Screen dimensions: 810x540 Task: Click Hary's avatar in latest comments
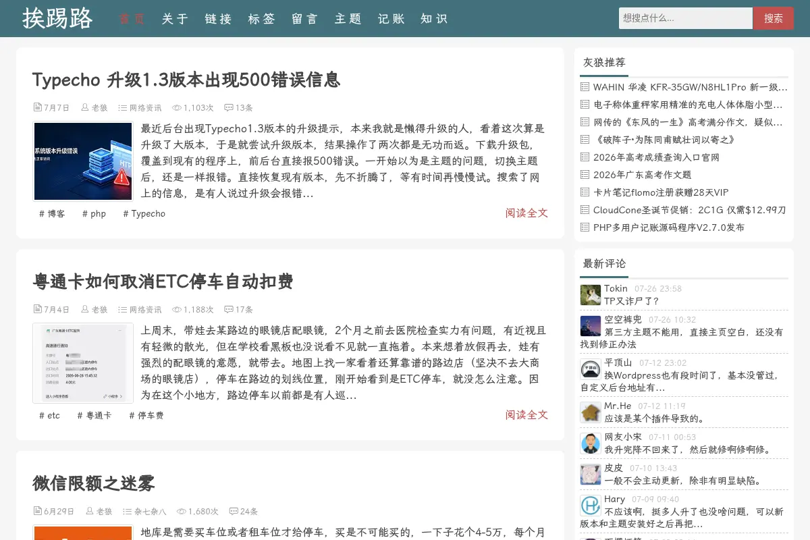(591, 506)
